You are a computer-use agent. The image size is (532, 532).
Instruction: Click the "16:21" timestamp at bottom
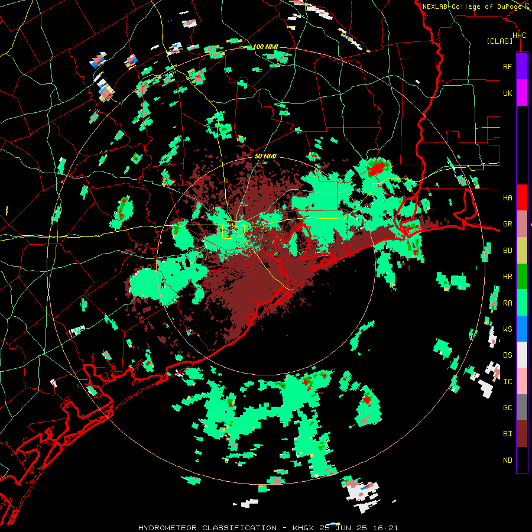[x=387, y=528]
